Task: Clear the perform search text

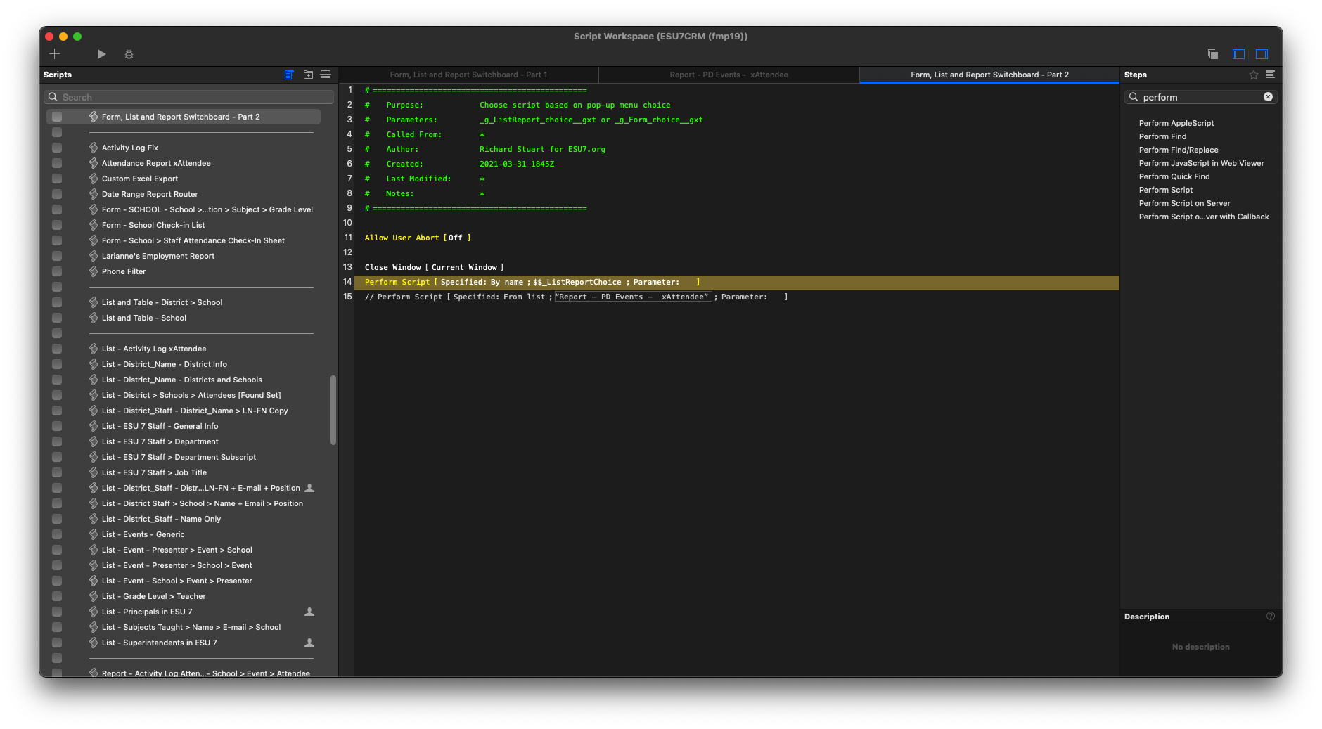Action: pos(1268,97)
